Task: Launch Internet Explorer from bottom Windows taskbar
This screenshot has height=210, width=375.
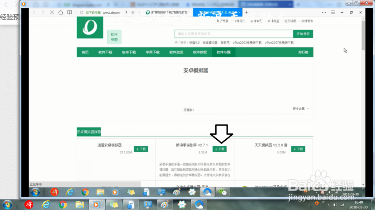Action: click(46, 205)
